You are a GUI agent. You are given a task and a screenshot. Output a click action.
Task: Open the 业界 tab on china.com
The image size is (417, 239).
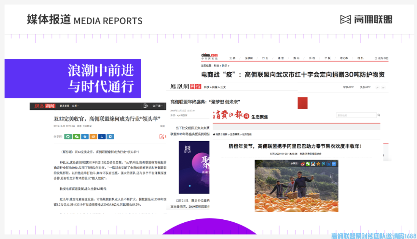click(x=232, y=58)
